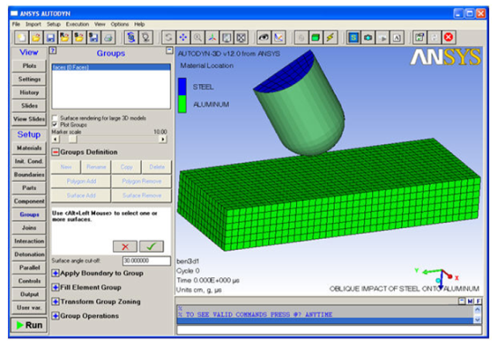Expand Apply Boundary to Group section
The height and width of the screenshot is (345, 498).
pos(55,273)
